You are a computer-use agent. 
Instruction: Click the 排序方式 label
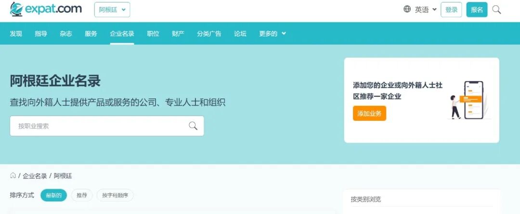(22, 195)
